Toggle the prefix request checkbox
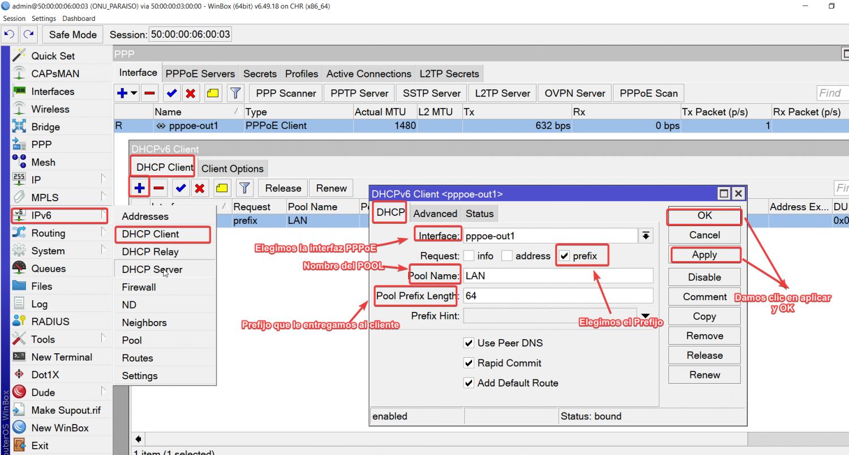Viewport: 849px width, 455px height. [564, 256]
